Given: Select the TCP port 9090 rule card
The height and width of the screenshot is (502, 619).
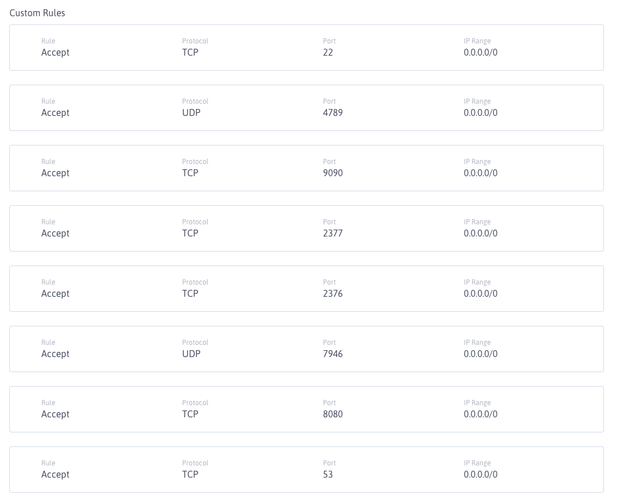Looking at the screenshot, I should pyautogui.click(x=306, y=168).
